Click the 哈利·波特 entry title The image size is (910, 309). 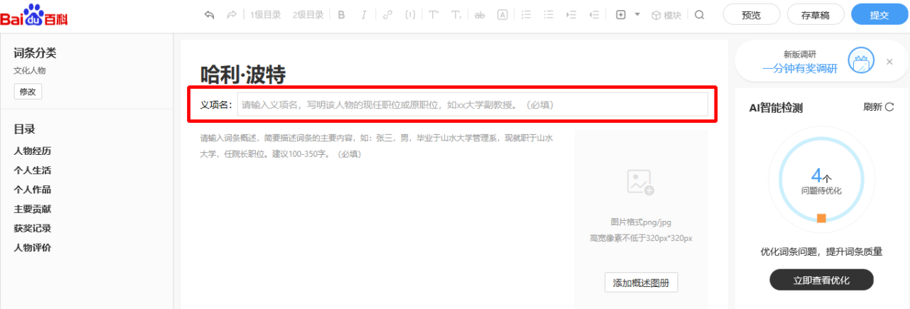coord(243,73)
